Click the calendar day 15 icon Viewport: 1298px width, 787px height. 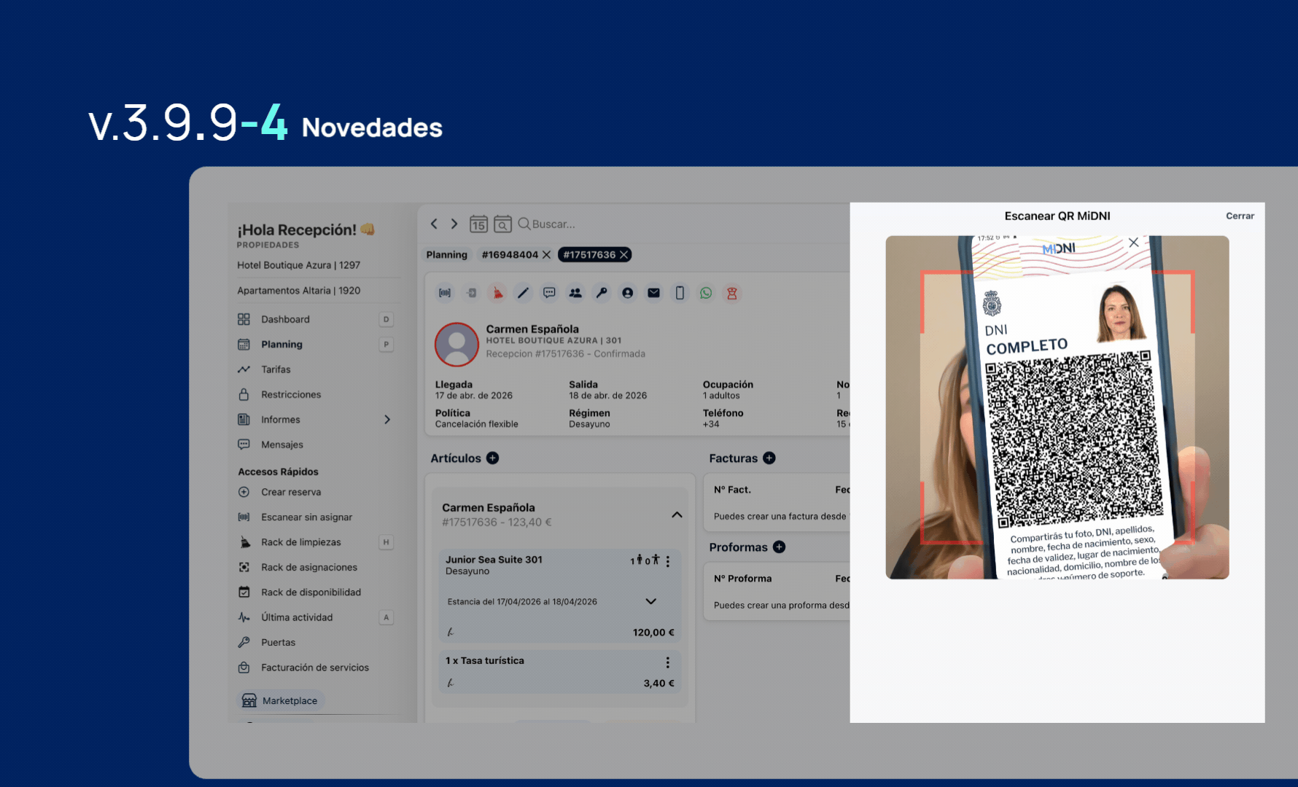478,224
